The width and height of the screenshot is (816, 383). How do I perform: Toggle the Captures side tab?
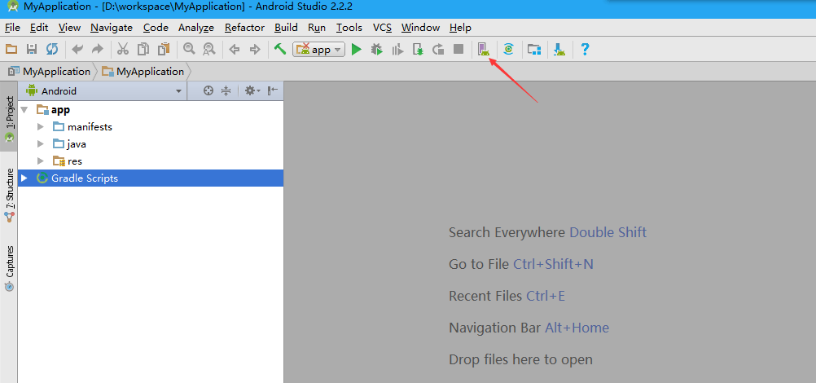(x=9, y=268)
